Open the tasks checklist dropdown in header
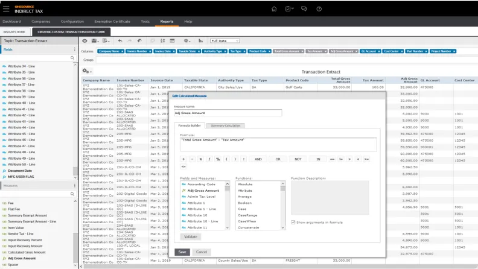The height and width of the screenshot is (269, 478). pos(289,9)
